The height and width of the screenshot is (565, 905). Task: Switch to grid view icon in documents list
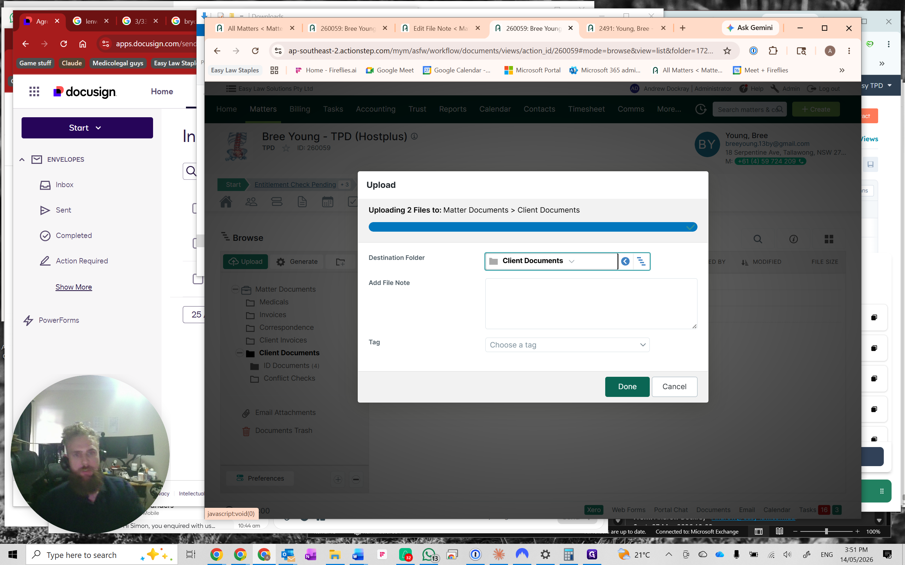829,239
